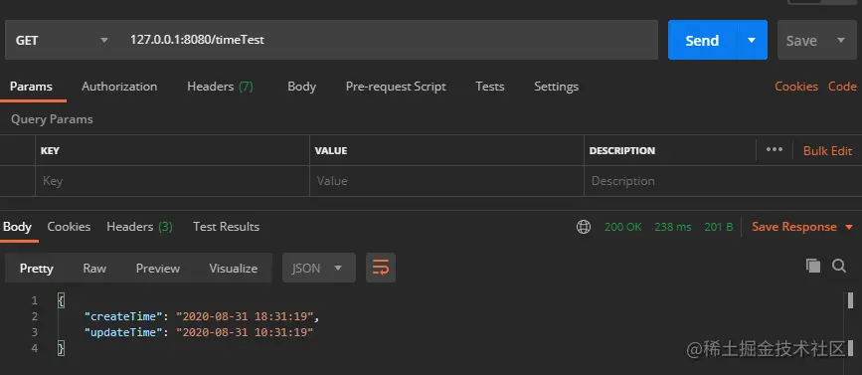Click the Key input cell
The image size is (862, 375).
coord(172,181)
